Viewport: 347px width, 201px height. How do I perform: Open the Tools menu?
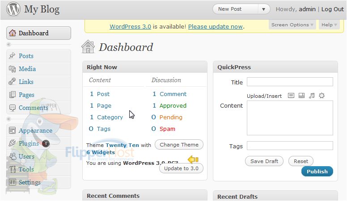click(39, 169)
